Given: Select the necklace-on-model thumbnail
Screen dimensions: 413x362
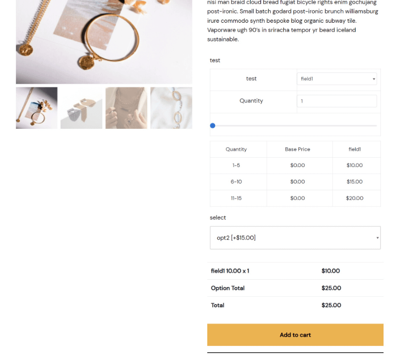Looking at the screenshot, I should [127, 108].
